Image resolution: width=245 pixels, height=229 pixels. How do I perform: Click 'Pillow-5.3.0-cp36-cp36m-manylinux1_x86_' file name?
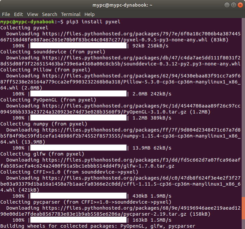click(x=182, y=82)
